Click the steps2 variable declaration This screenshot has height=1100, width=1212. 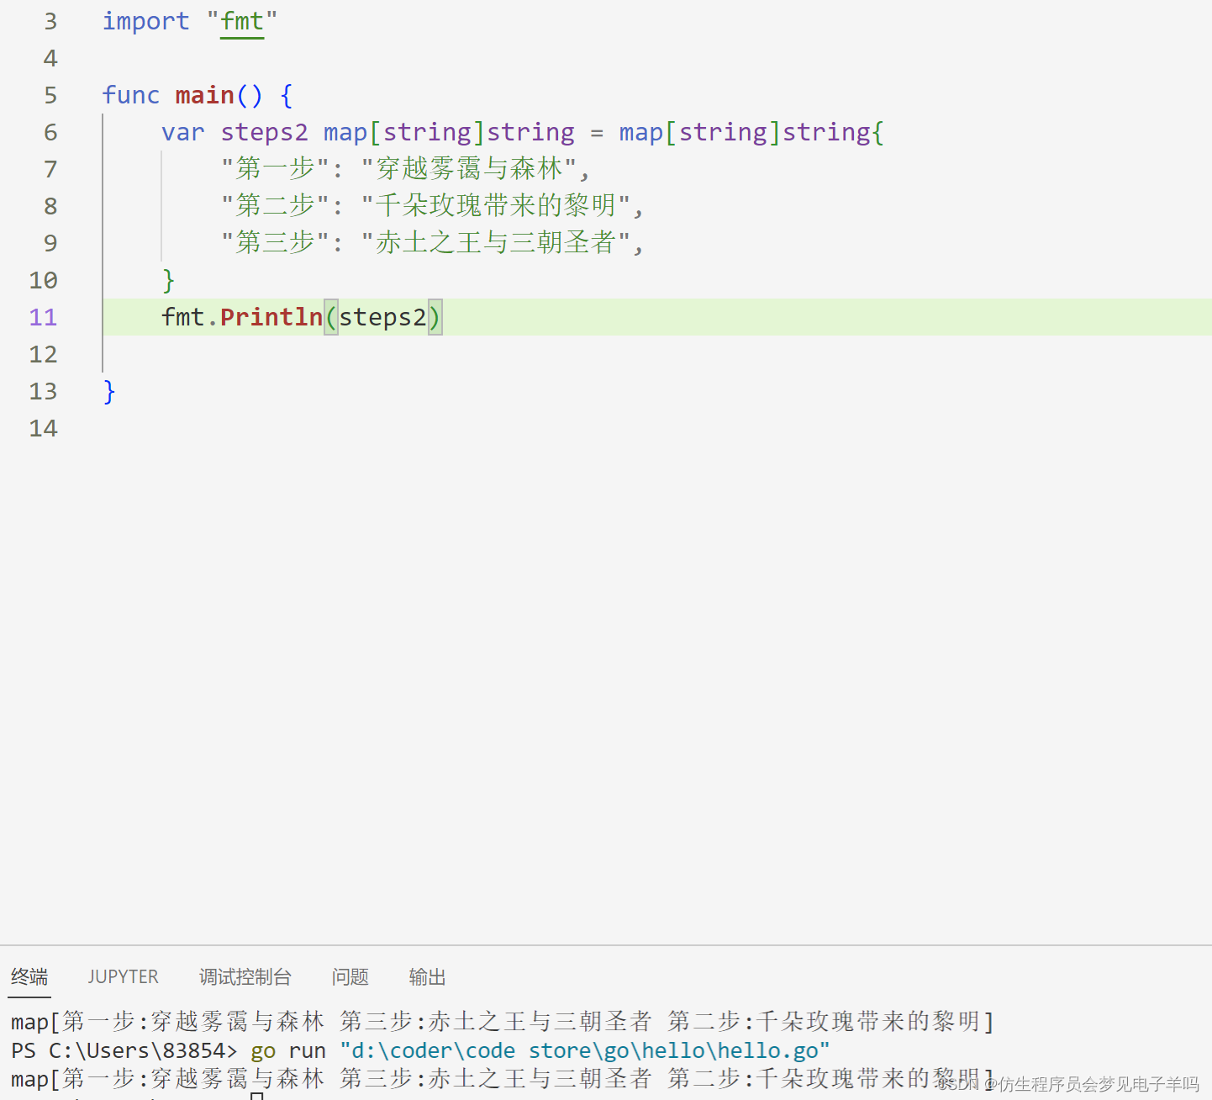[x=264, y=132]
